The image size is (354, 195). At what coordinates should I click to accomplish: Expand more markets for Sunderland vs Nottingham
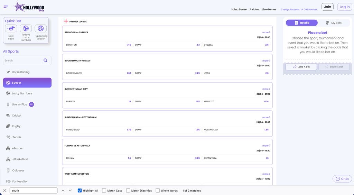click(266, 117)
